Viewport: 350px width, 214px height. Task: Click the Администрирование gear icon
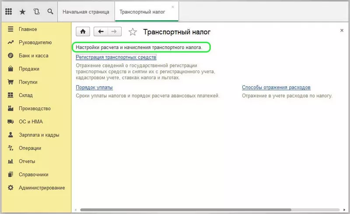pyautogui.click(x=10, y=187)
